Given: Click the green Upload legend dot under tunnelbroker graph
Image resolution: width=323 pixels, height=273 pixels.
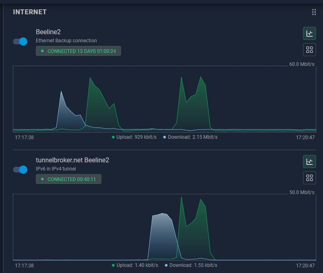Looking at the screenshot, I should tap(113, 265).
